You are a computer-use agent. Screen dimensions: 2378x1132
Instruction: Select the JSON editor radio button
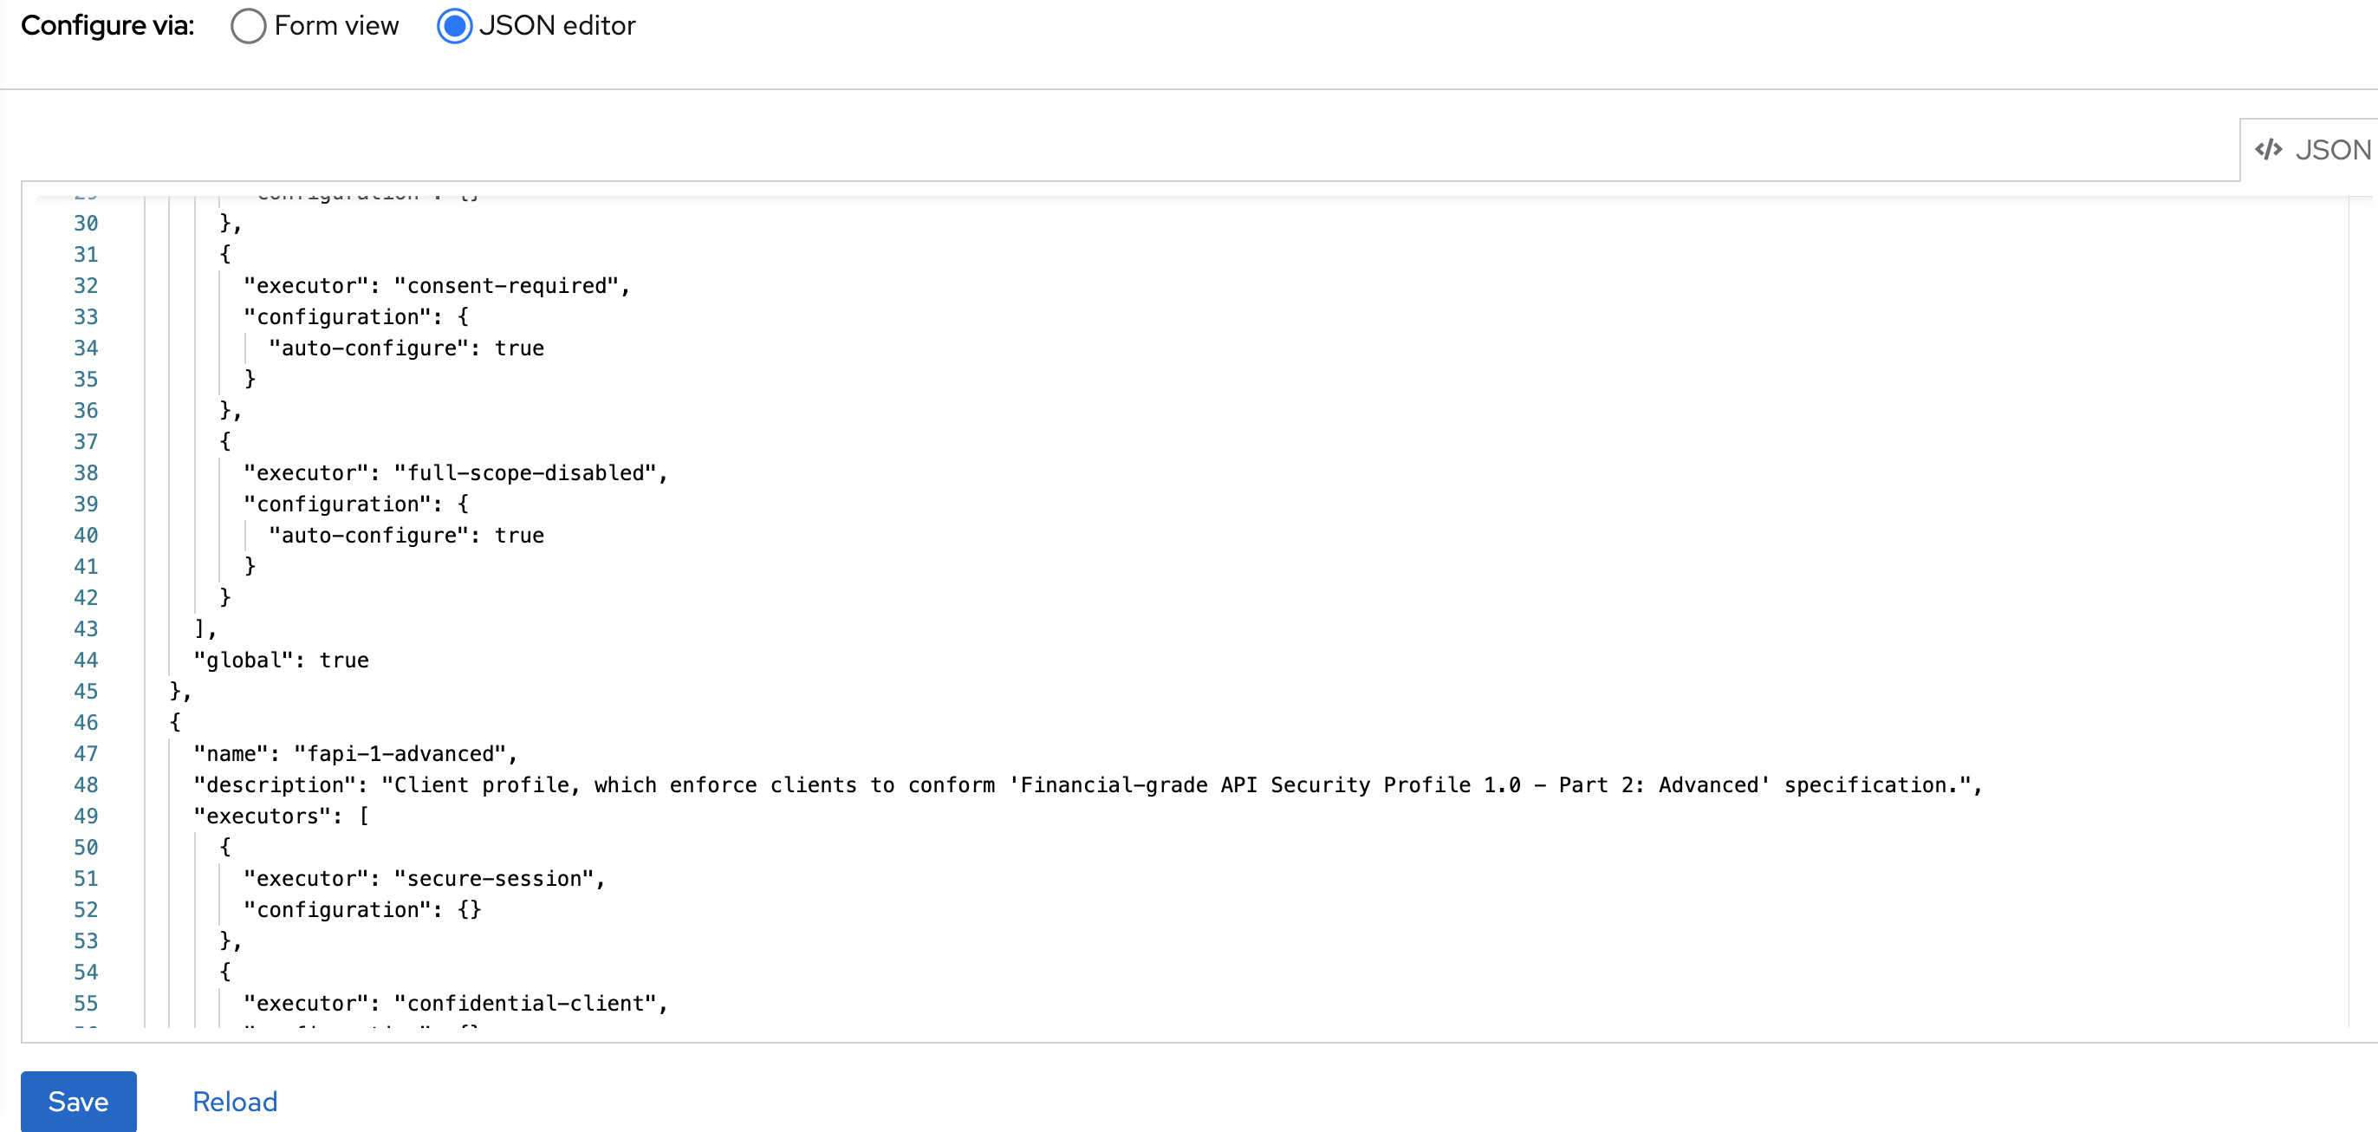coord(454,27)
